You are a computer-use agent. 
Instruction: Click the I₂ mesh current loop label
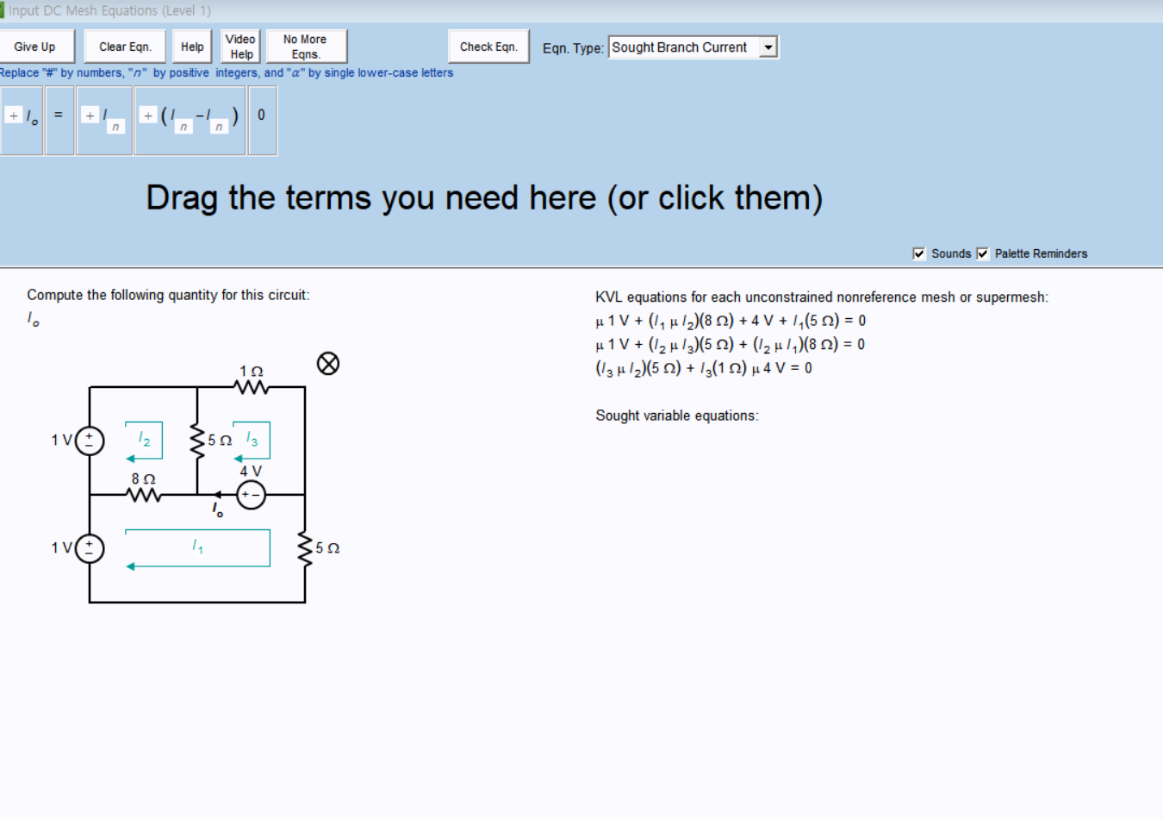click(x=144, y=438)
